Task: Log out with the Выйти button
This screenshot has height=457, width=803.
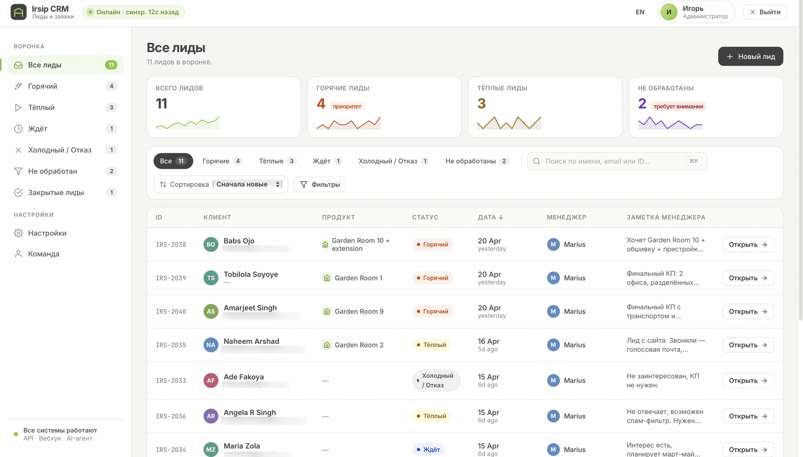Action: coord(765,12)
